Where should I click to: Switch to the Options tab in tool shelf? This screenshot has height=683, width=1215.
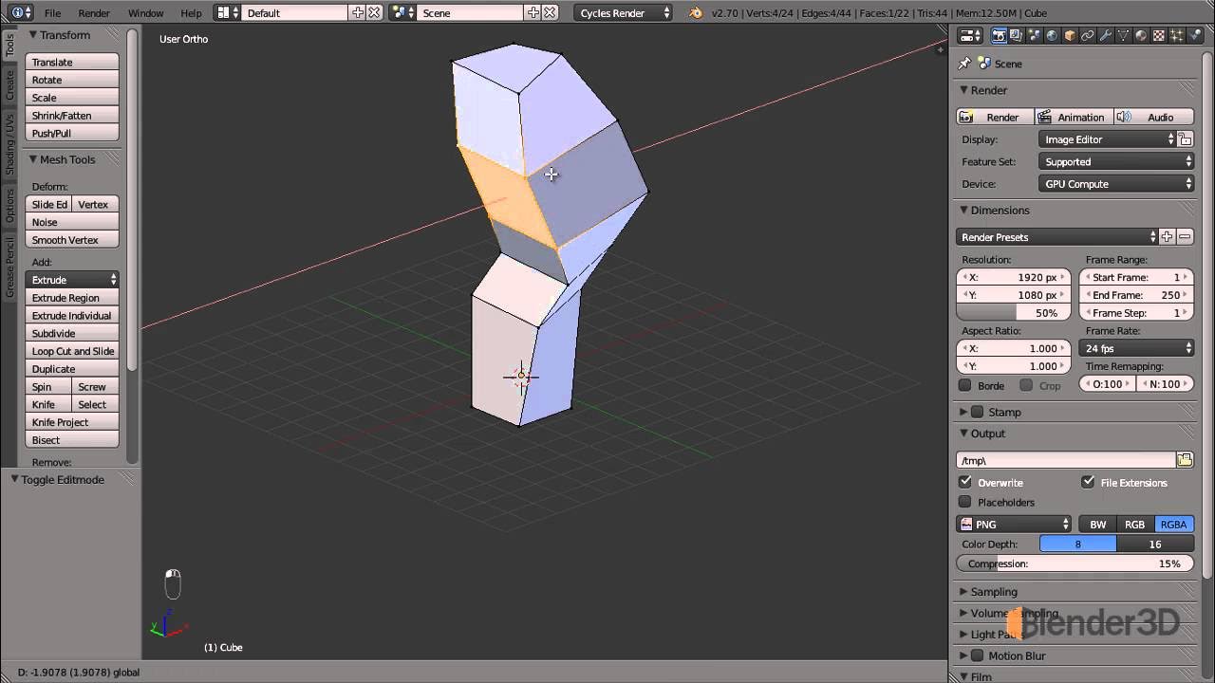click(9, 205)
